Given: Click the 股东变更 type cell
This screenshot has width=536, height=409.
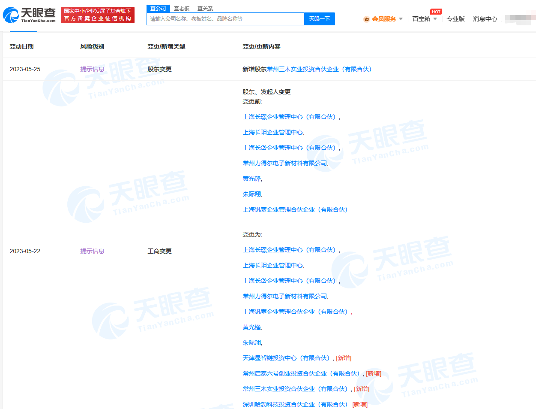Looking at the screenshot, I should tap(159, 69).
